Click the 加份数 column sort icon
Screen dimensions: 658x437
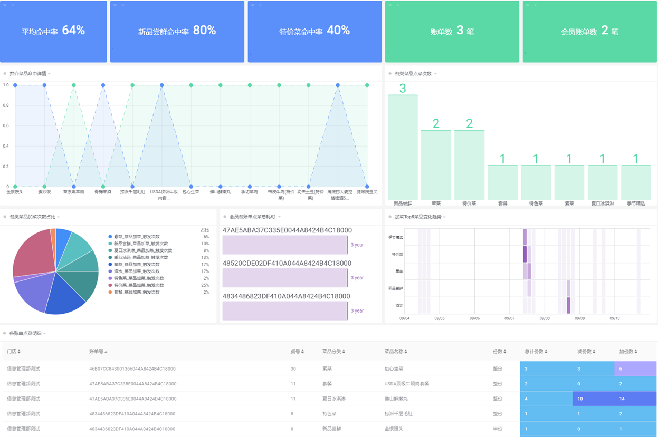pos(636,352)
